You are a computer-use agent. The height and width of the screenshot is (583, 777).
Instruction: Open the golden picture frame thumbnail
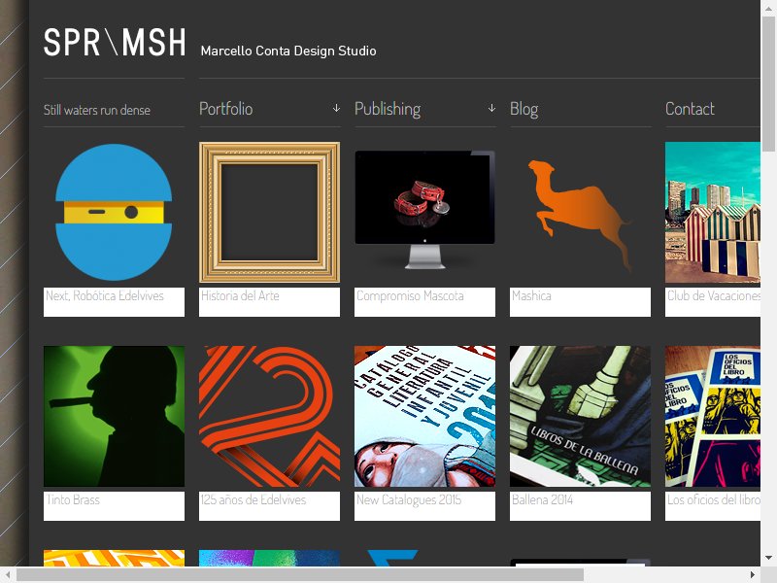[270, 212]
